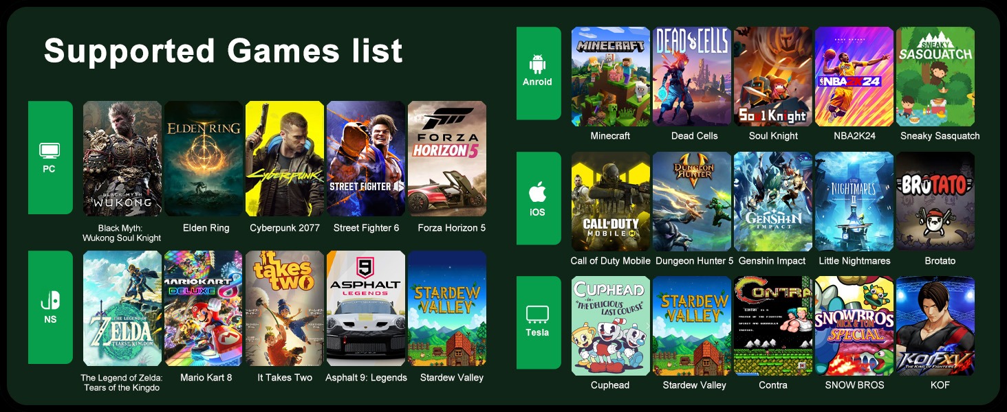The width and height of the screenshot is (1007, 412).
Task: Select the It Takes Two cover
Action: point(285,308)
